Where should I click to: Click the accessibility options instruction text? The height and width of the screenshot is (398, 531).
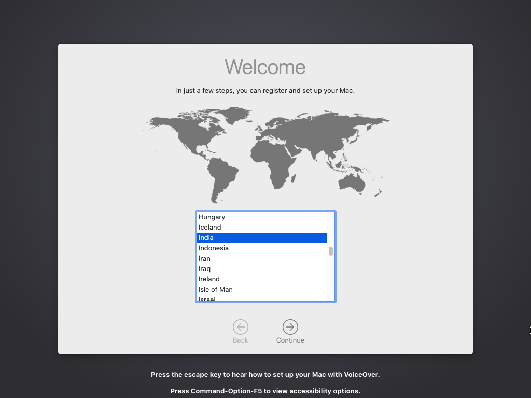(x=265, y=391)
